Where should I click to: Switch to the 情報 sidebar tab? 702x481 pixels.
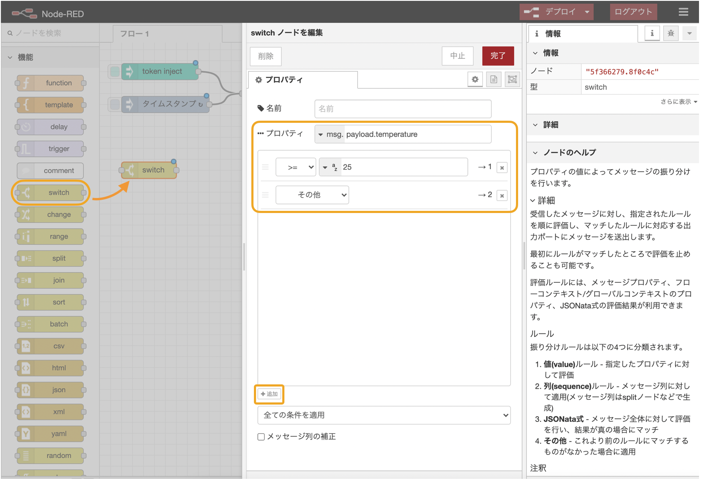(x=583, y=33)
